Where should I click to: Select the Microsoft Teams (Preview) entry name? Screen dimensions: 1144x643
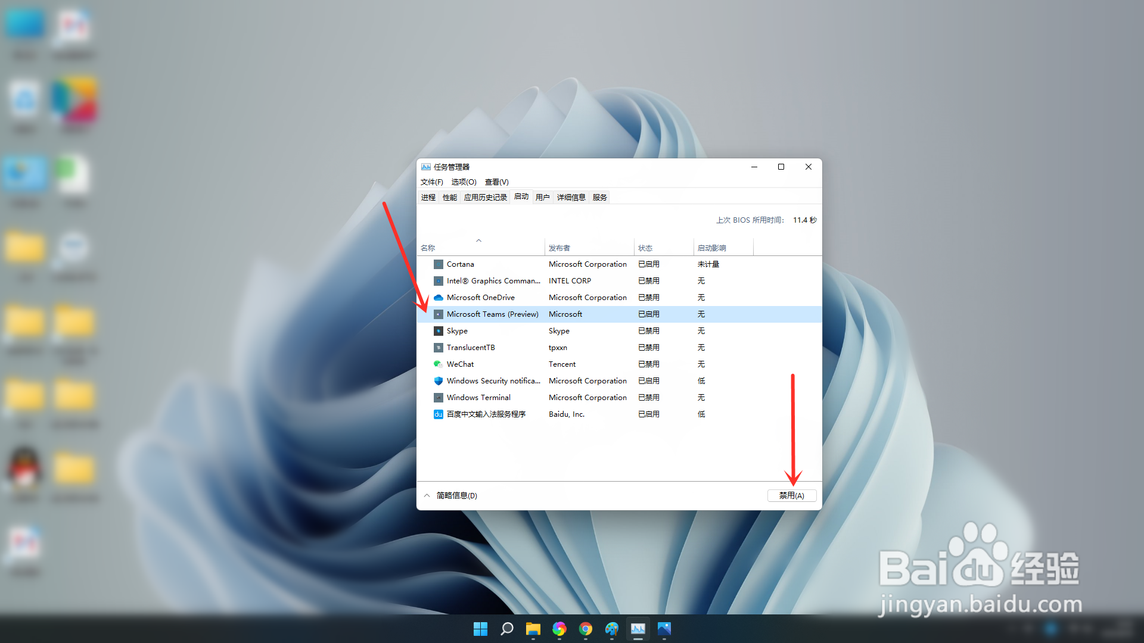click(x=493, y=314)
